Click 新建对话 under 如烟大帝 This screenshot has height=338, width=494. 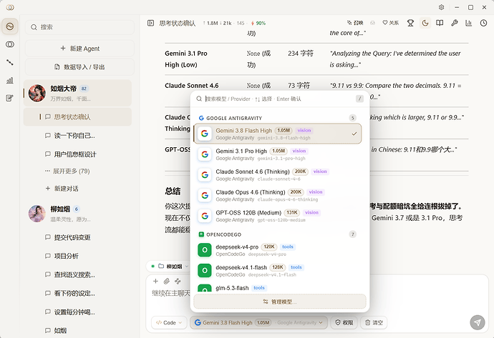pyautogui.click(x=62, y=189)
